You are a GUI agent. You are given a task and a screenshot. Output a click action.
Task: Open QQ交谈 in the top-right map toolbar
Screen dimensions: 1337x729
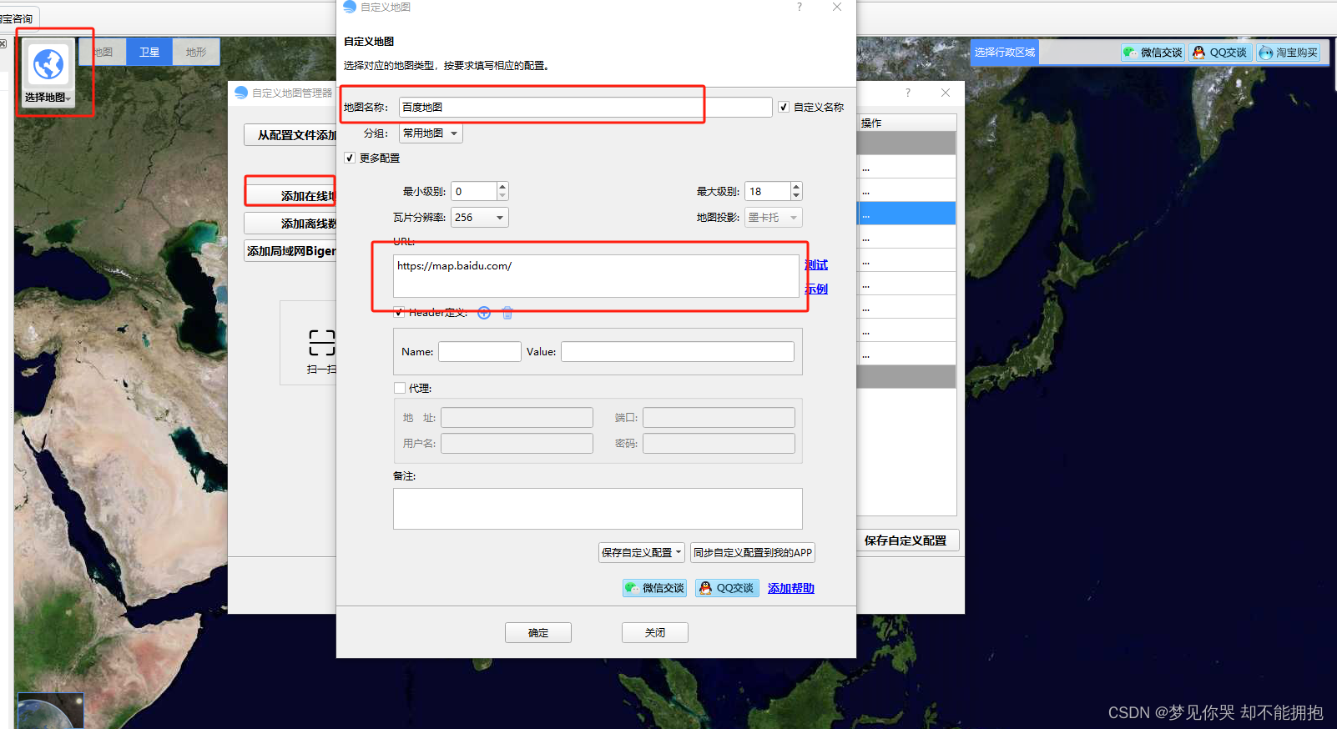point(1220,53)
